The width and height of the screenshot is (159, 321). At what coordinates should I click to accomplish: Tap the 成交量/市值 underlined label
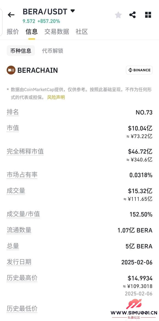tap(23, 214)
